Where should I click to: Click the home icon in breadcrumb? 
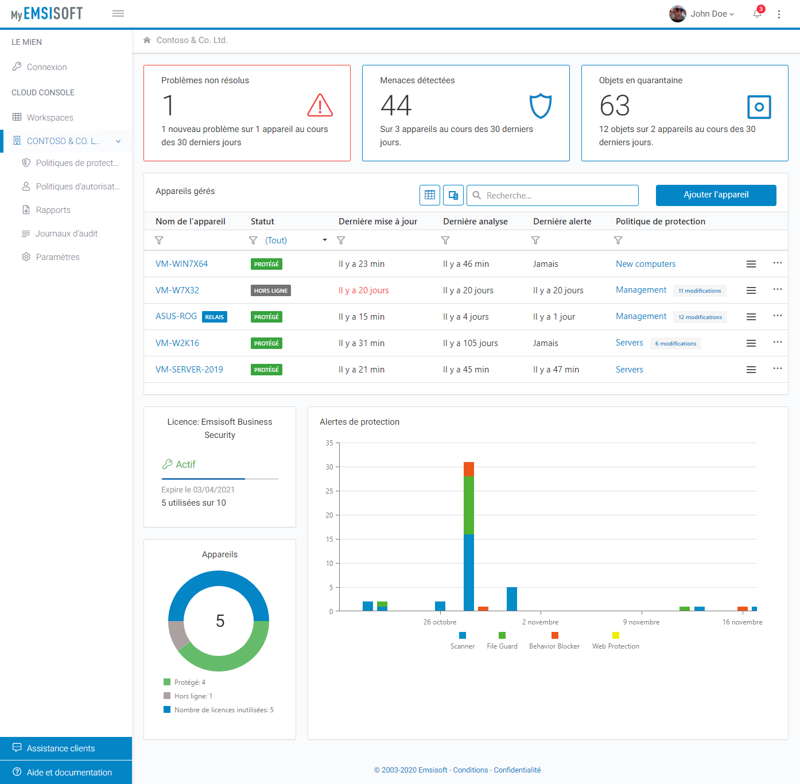click(147, 40)
